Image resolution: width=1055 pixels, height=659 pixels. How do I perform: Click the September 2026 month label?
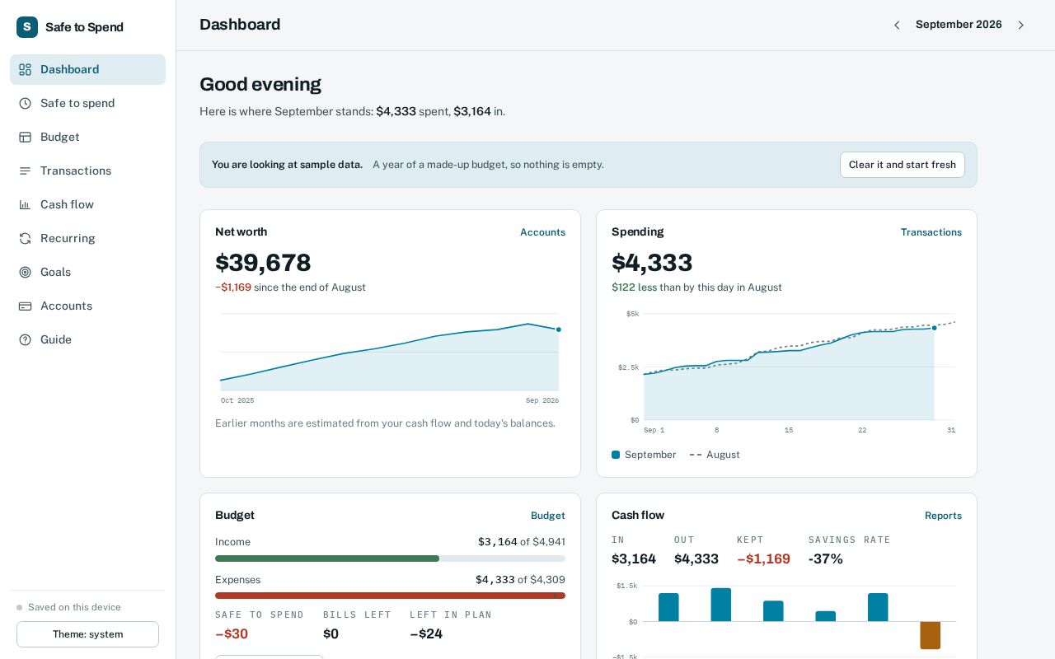coord(959,25)
